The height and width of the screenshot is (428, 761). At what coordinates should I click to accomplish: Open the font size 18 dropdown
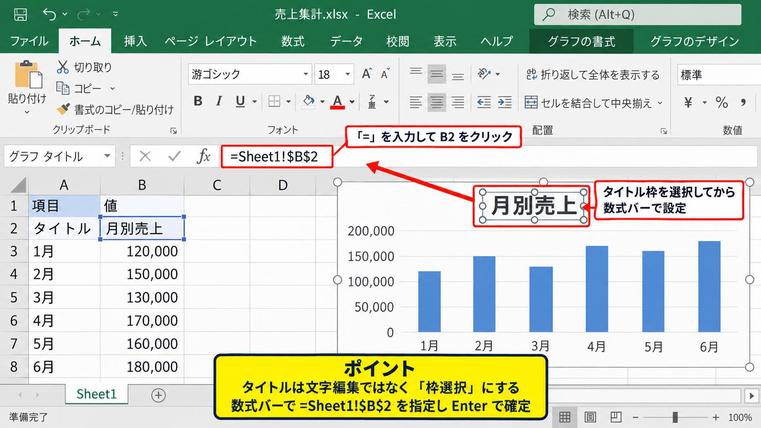click(x=348, y=74)
